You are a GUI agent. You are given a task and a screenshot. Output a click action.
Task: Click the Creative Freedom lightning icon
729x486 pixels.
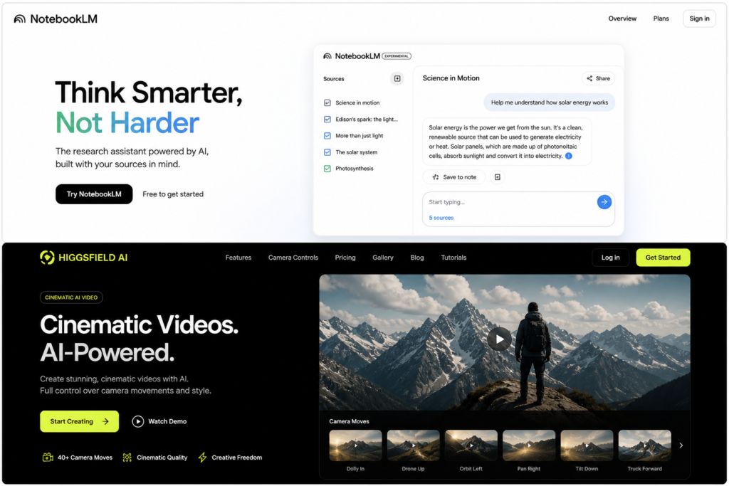(202, 458)
